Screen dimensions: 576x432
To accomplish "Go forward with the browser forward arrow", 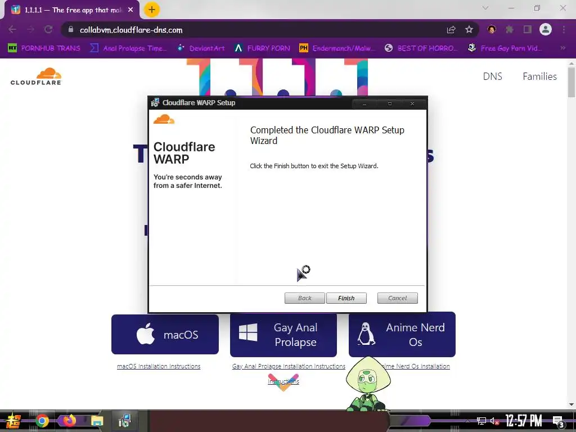I will pyautogui.click(x=30, y=29).
